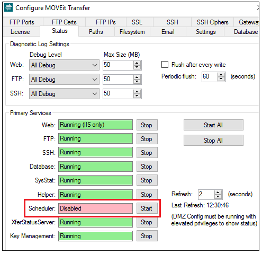Stop the FTP service
The width and height of the screenshot is (262, 253).
pos(147,139)
